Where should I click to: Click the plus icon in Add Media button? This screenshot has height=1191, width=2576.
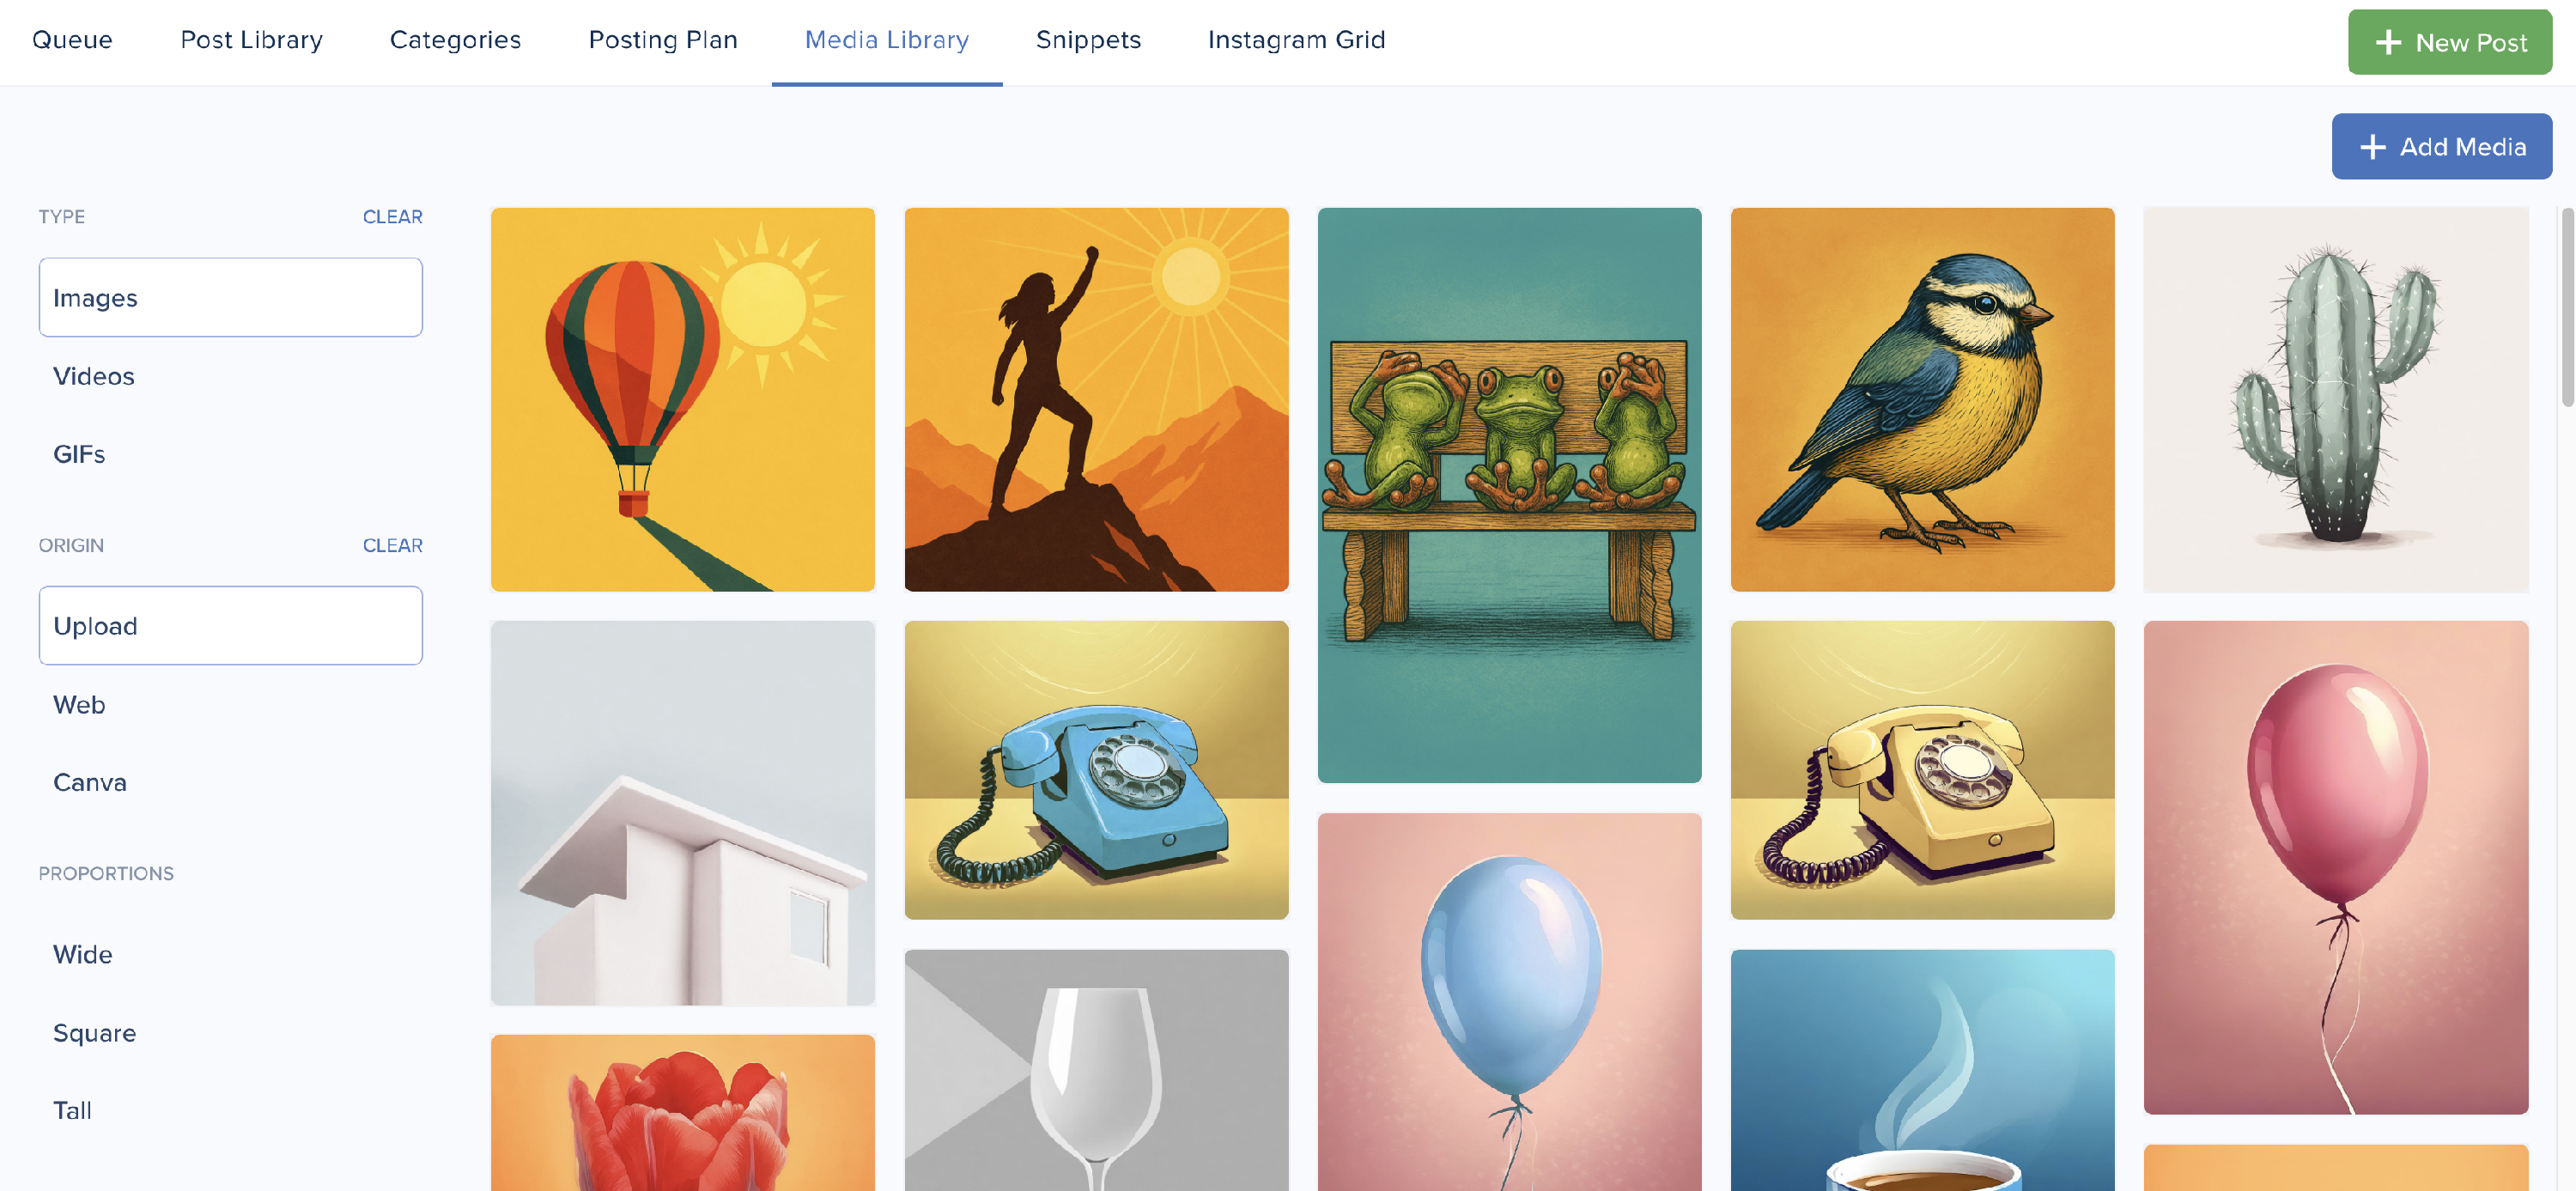(2373, 147)
